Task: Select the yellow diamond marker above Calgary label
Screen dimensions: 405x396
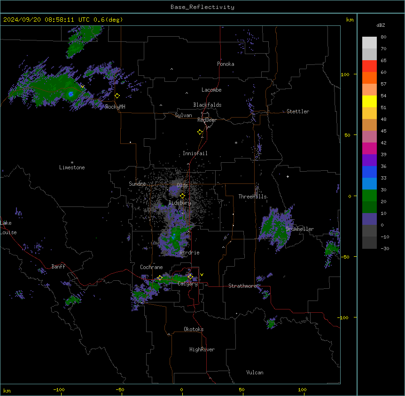Action: click(x=190, y=277)
